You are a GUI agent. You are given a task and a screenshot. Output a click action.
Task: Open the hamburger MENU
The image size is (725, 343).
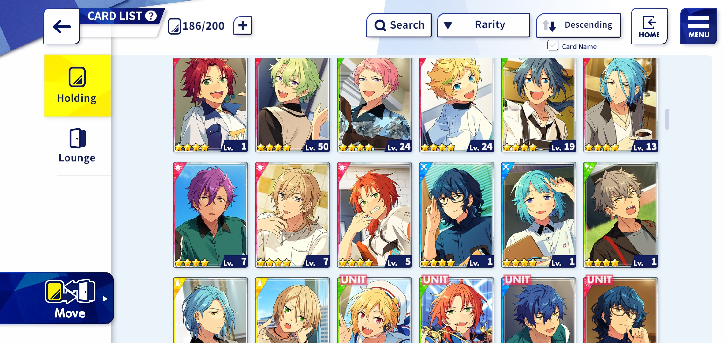699,26
